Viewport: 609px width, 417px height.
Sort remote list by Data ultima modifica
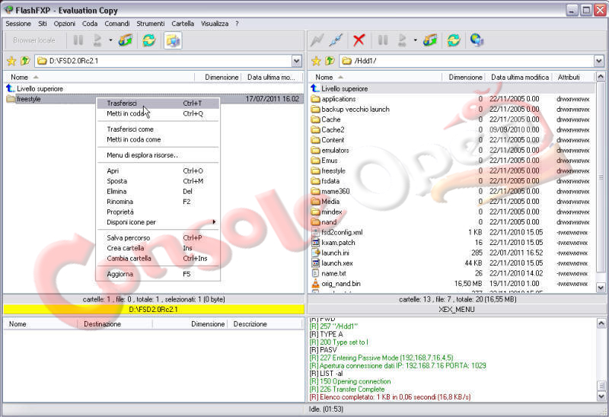[x=519, y=78]
